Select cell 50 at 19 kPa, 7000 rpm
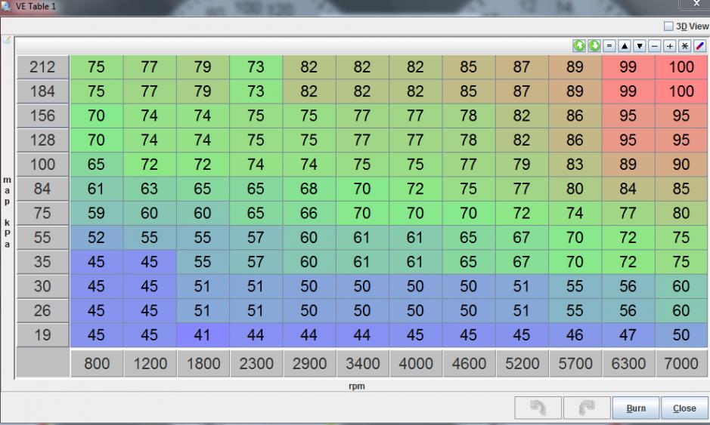 pos(681,335)
